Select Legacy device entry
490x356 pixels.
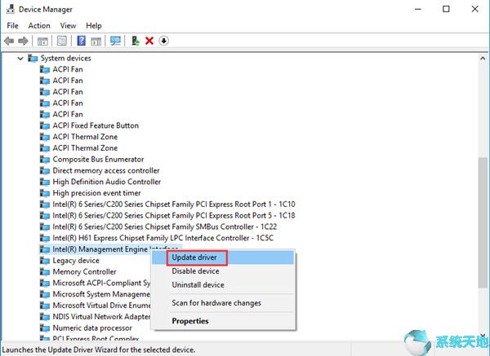coord(76,261)
